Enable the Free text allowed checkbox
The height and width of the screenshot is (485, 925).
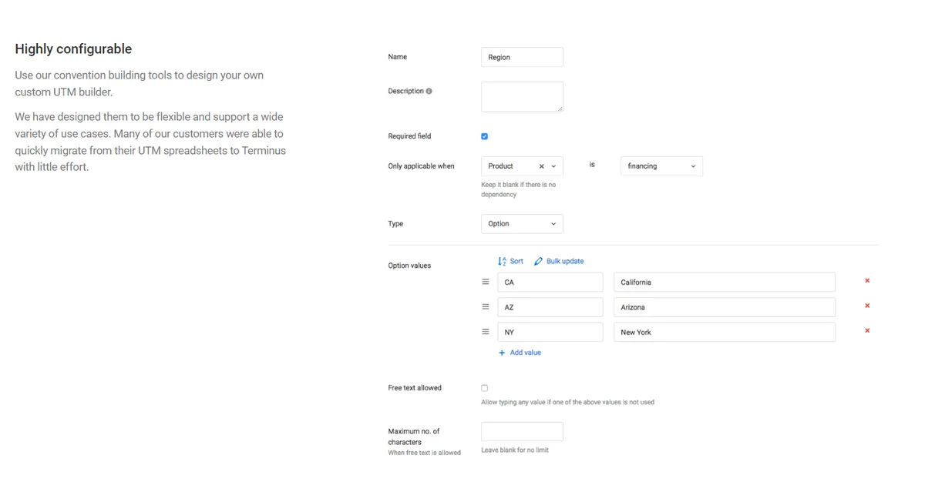(484, 388)
